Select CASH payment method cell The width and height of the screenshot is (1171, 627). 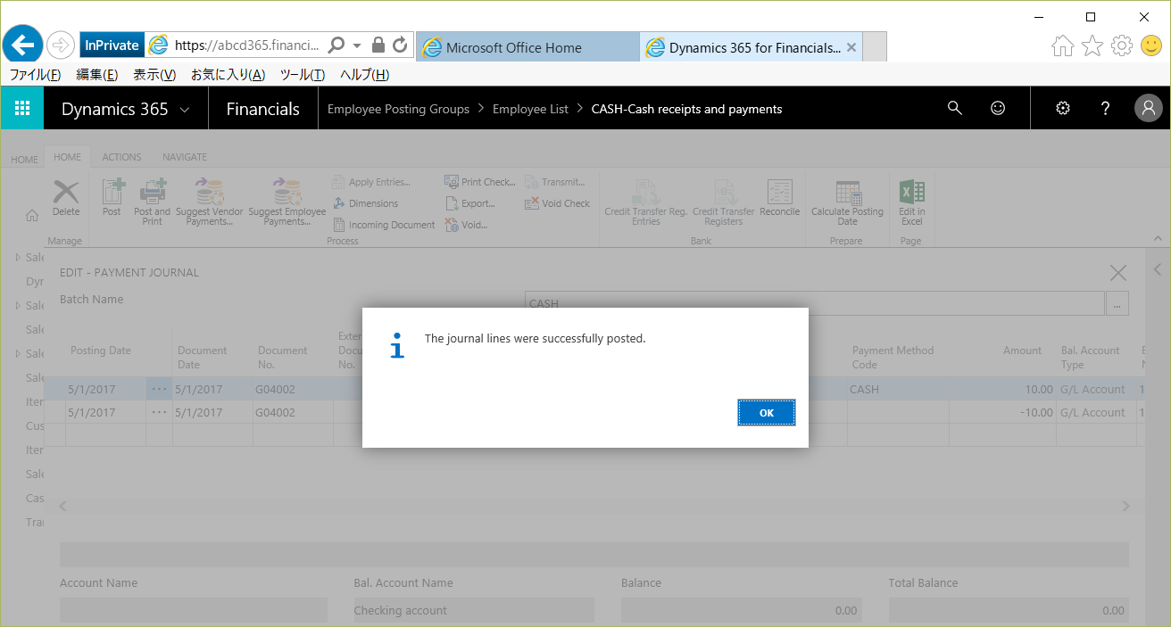click(898, 389)
